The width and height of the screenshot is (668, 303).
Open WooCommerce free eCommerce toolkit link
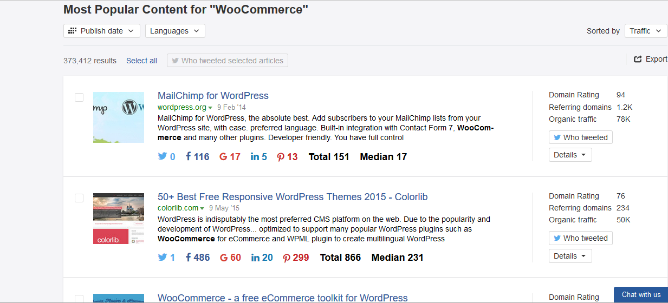click(282, 298)
